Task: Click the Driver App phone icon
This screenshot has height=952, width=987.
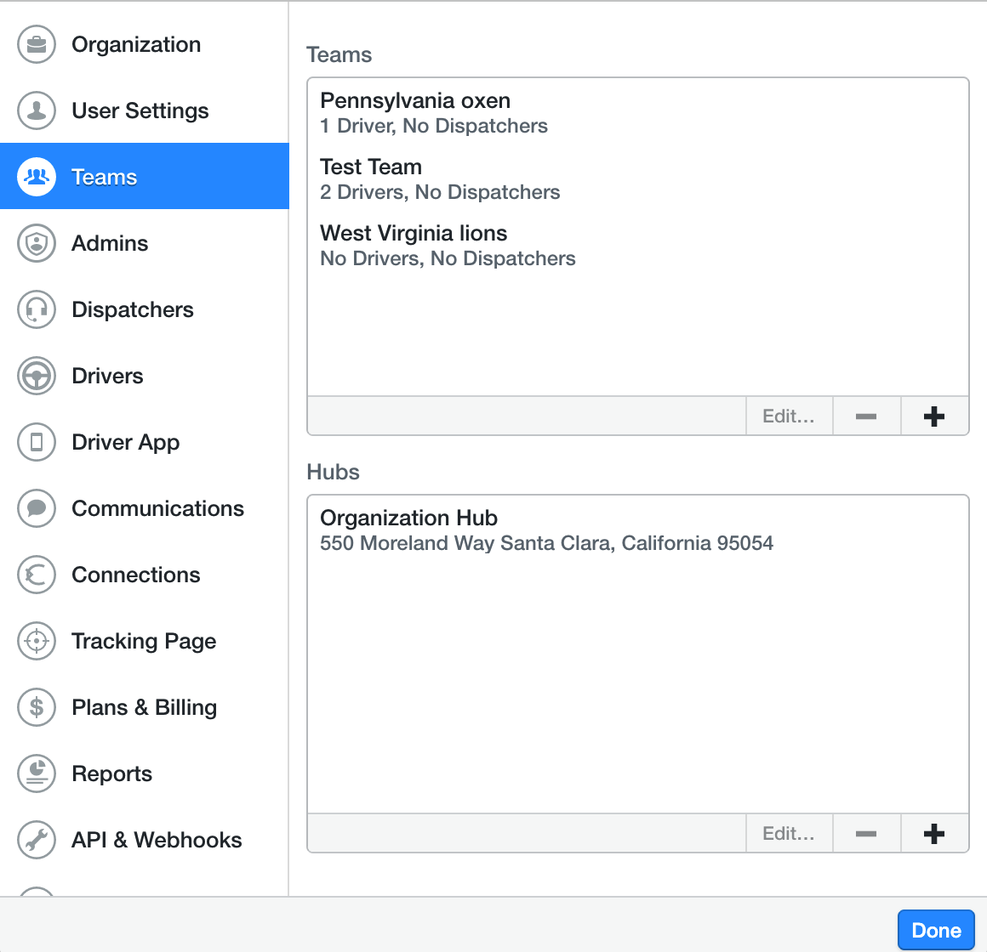Action: pos(37,442)
